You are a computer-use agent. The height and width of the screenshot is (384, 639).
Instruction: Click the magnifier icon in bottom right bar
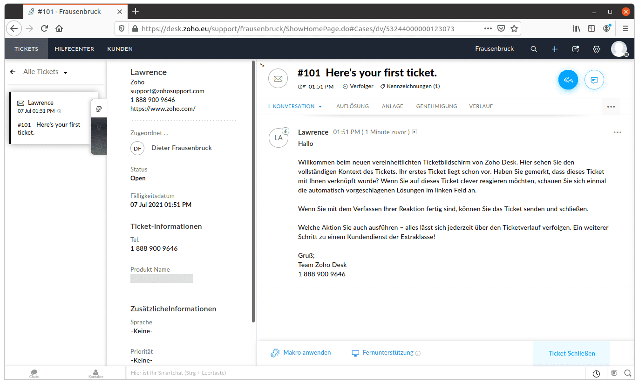628,373
